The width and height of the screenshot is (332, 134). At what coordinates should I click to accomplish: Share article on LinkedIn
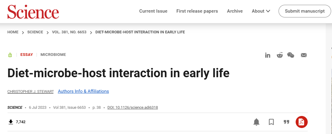click(x=268, y=55)
